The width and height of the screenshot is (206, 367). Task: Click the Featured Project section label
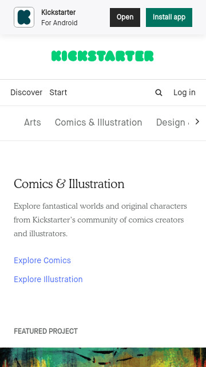[x=46, y=331]
